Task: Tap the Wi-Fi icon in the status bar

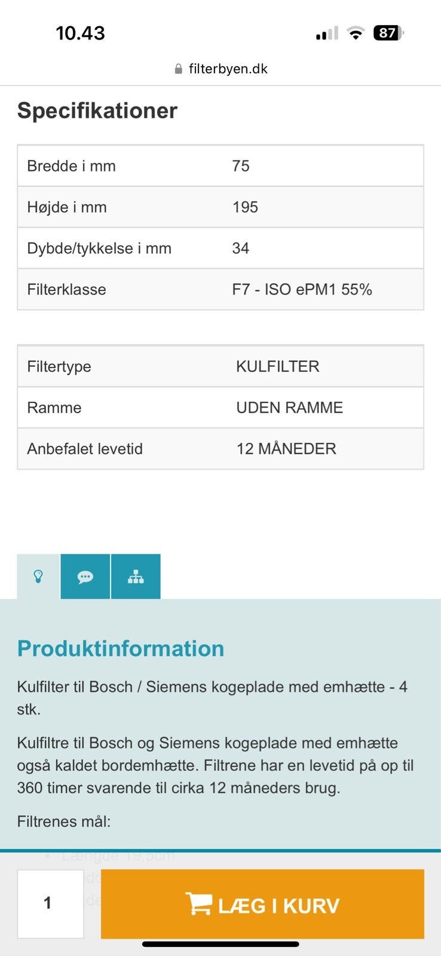Action: [356, 33]
